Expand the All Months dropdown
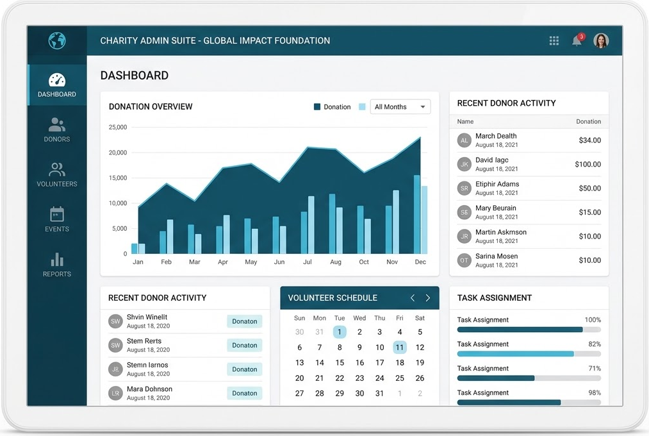 coord(400,107)
